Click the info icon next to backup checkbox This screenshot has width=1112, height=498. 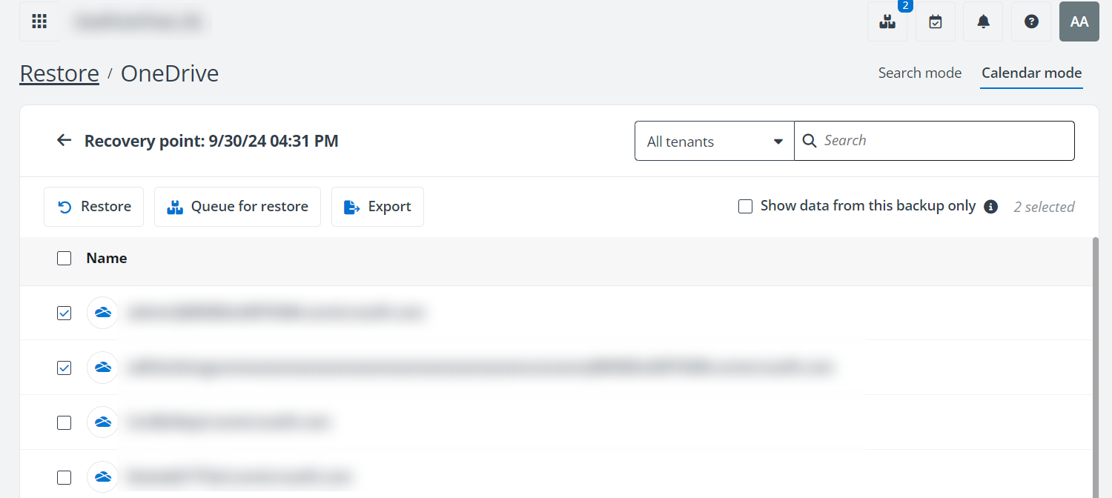990,207
